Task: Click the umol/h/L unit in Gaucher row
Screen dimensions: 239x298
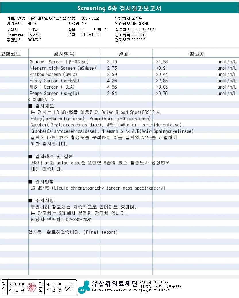Action: pyautogui.click(x=227, y=62)
